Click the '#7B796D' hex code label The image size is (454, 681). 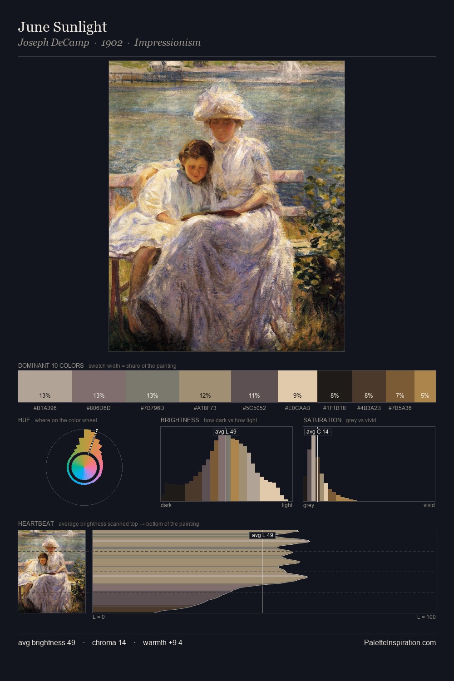click(x=153, y=408)
